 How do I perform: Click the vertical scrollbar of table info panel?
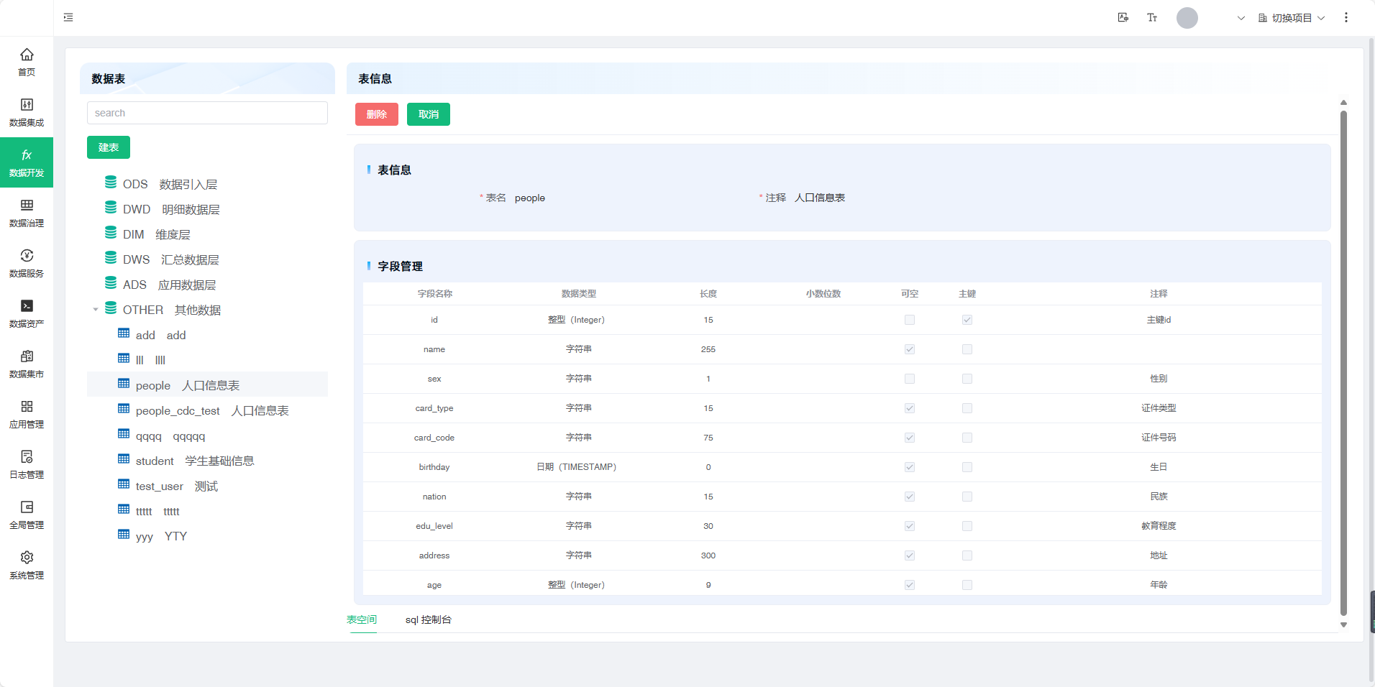point(1343,359)
